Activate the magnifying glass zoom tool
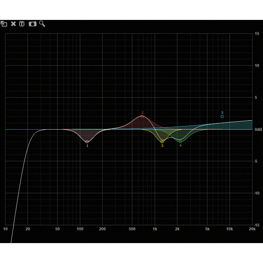263x263 pixels. click(x=42, y=24)
